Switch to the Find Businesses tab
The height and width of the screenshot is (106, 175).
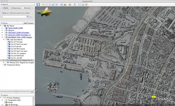tap(16, 8)
